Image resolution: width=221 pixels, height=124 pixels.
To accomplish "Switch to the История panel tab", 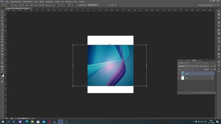I will coord(199,61).
